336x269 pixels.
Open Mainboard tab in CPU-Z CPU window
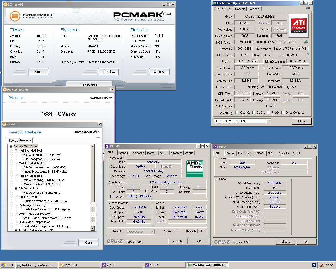(137, 153)
